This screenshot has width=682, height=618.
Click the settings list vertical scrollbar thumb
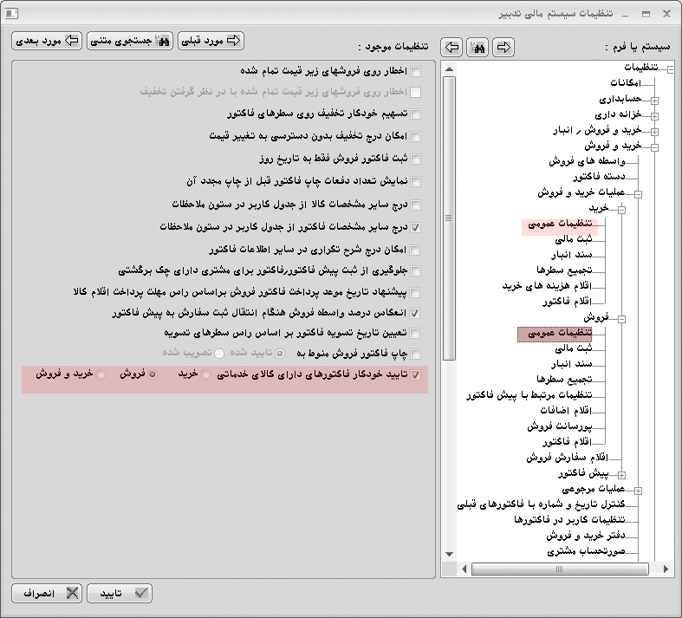[x=448, y=218]
